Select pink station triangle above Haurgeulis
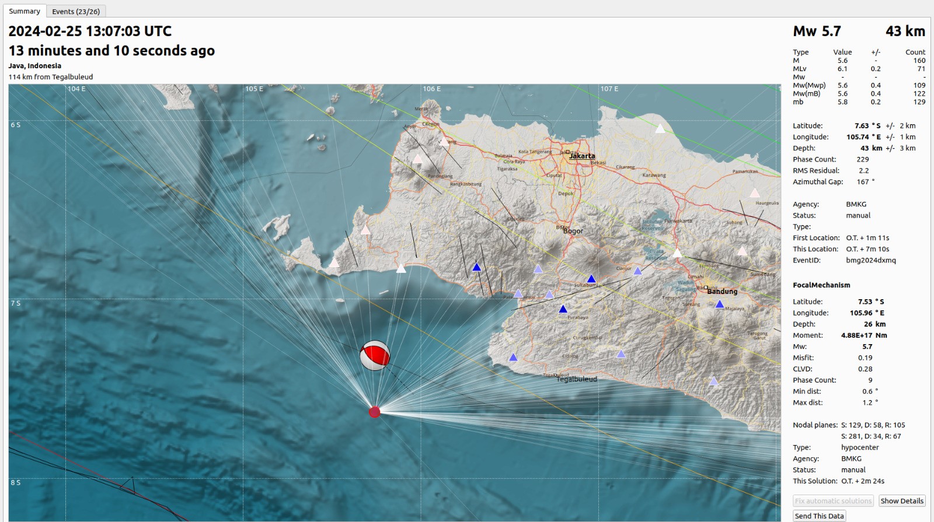The height and width of the screenshot is (522, 934). click(755, 193)
